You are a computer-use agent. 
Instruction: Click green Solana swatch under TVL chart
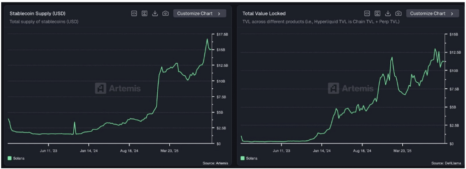243,158
